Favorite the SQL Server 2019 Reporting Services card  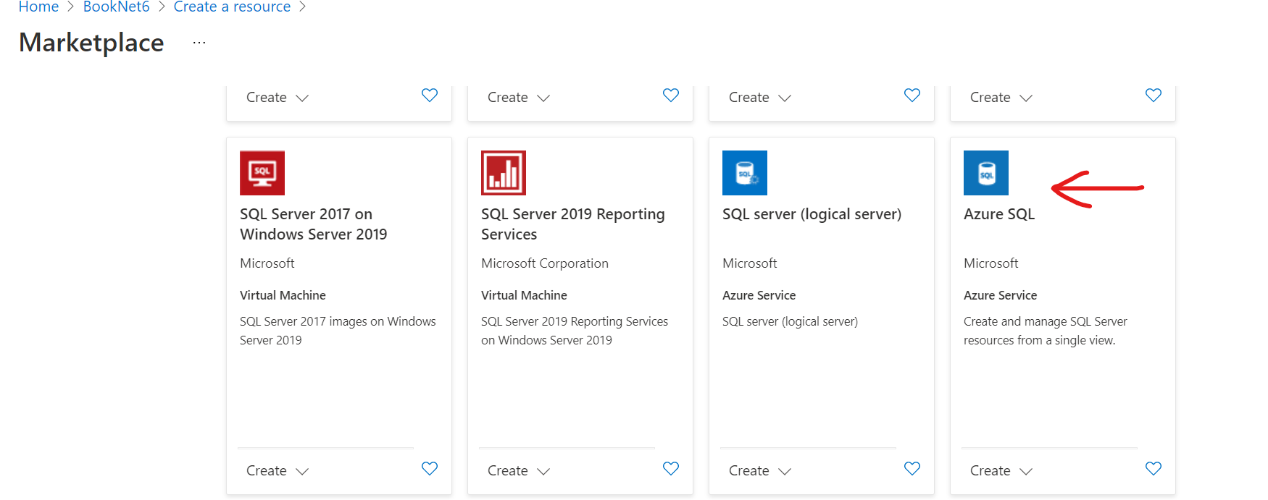click(x=671, y=469)
